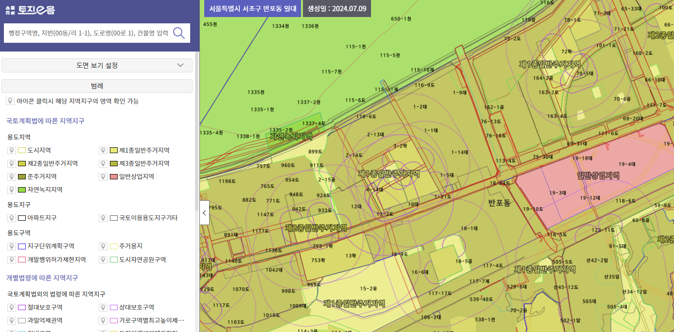The width and height of the screenshot is (674, 332).
Task: Click parcel 15-2유 on the map
Action: (x=368, y=288)
